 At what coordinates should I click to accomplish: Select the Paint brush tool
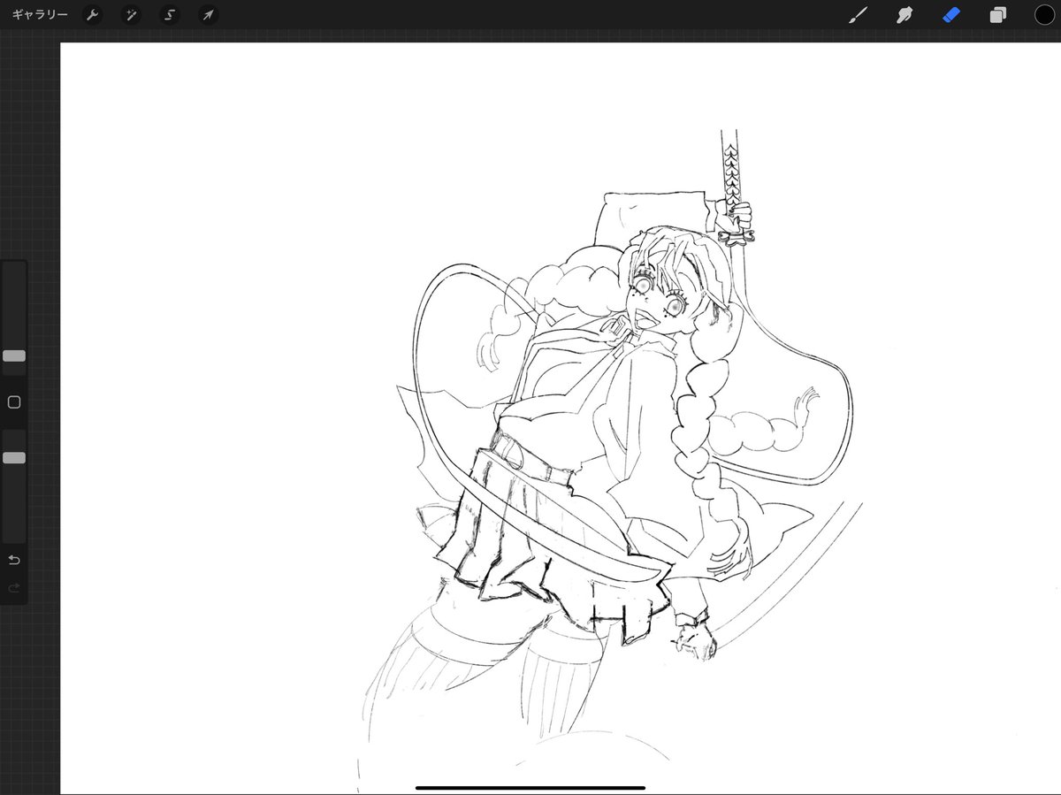pyautogui.click(x=858, y=15)
